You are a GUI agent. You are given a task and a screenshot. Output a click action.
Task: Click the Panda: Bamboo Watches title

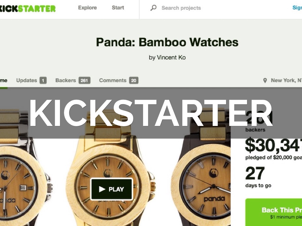click(167, 42)
